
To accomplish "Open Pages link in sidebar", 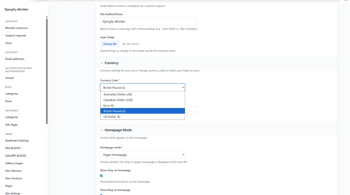I will tap(9, 186).
